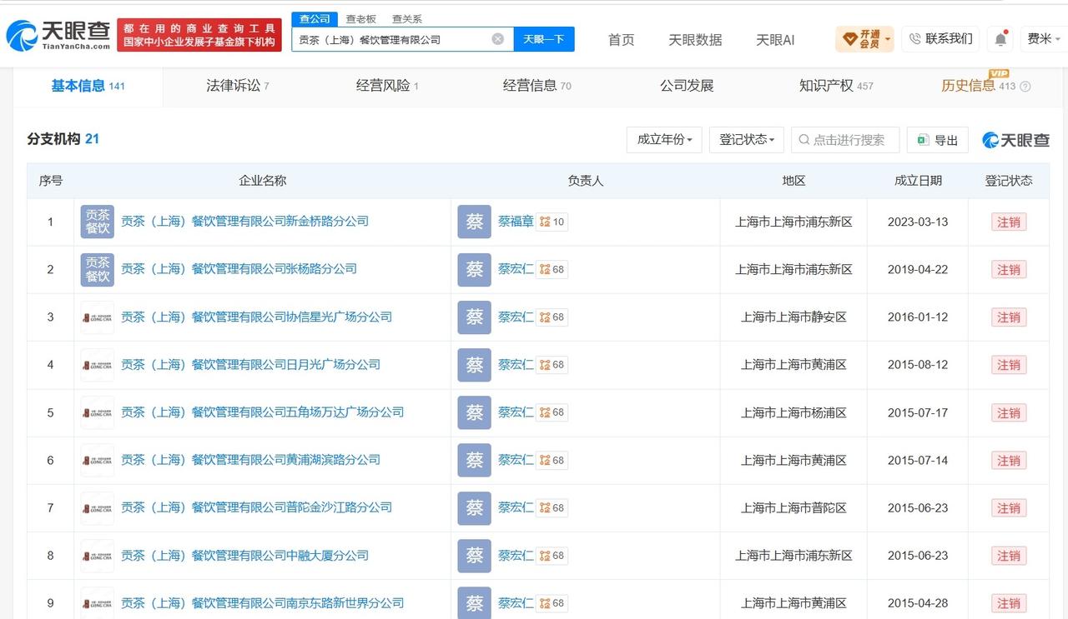
Task: Click the 贡茶餐饮 company logo in row 1
Action: point(98,222)
